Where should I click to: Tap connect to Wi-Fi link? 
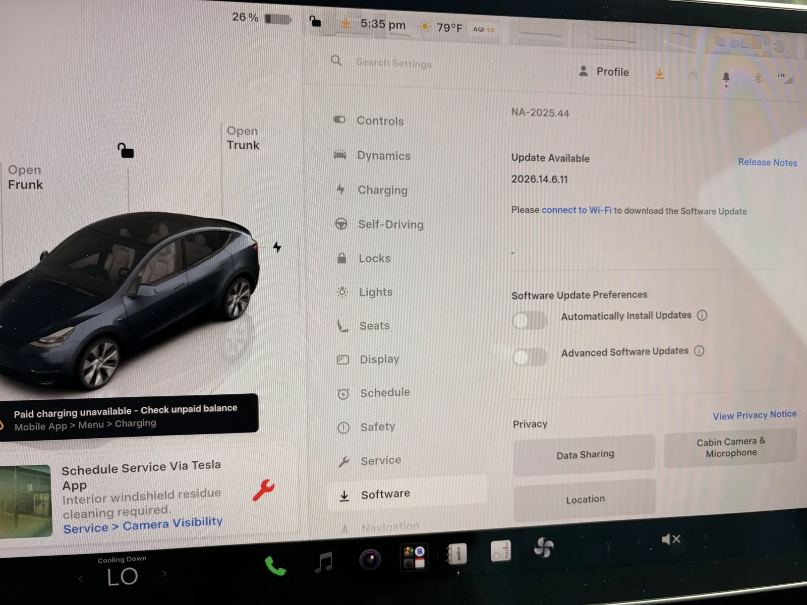(x=576, y=210)
